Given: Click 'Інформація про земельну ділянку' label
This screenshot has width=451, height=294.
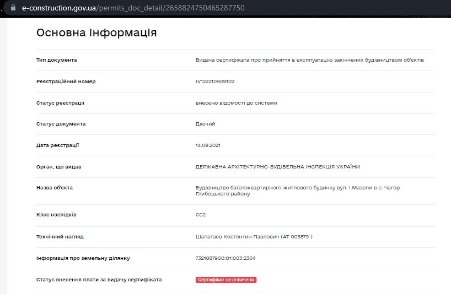Looking at the screenshot, I should coord(83,258).
